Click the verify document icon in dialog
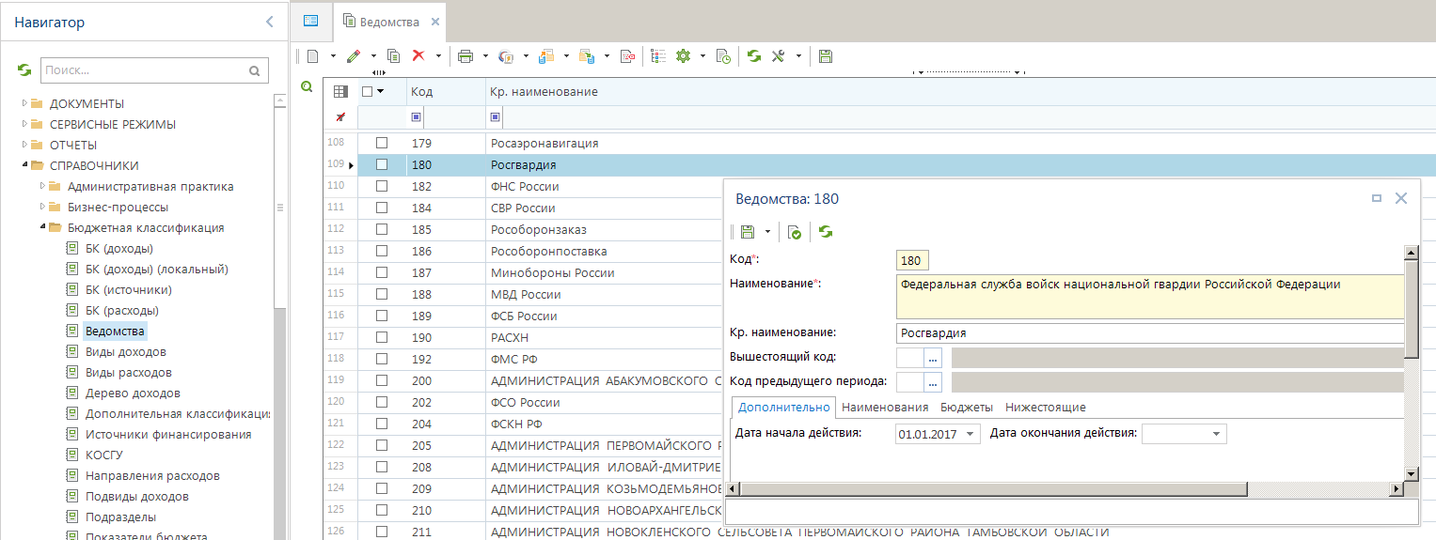The width and height of the screenshot is (1436, 540). [795, 231]
